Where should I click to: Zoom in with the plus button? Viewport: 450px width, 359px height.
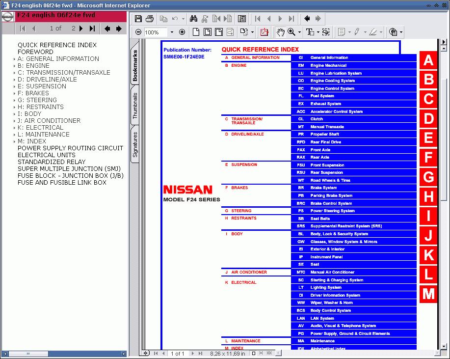point(182,32)
